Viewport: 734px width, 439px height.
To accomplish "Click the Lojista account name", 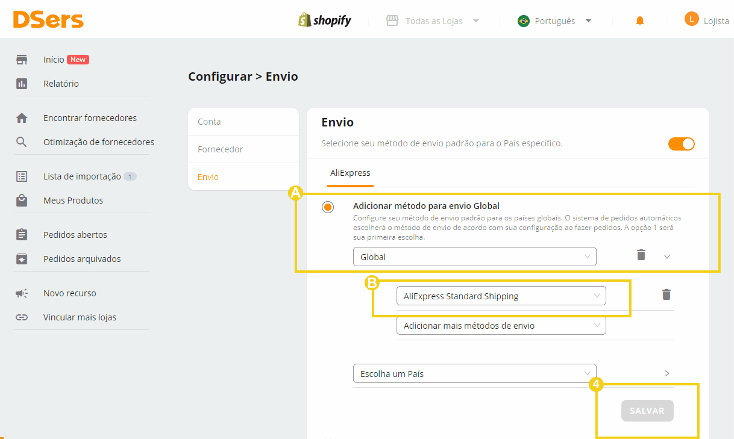I will pos(717,21).
